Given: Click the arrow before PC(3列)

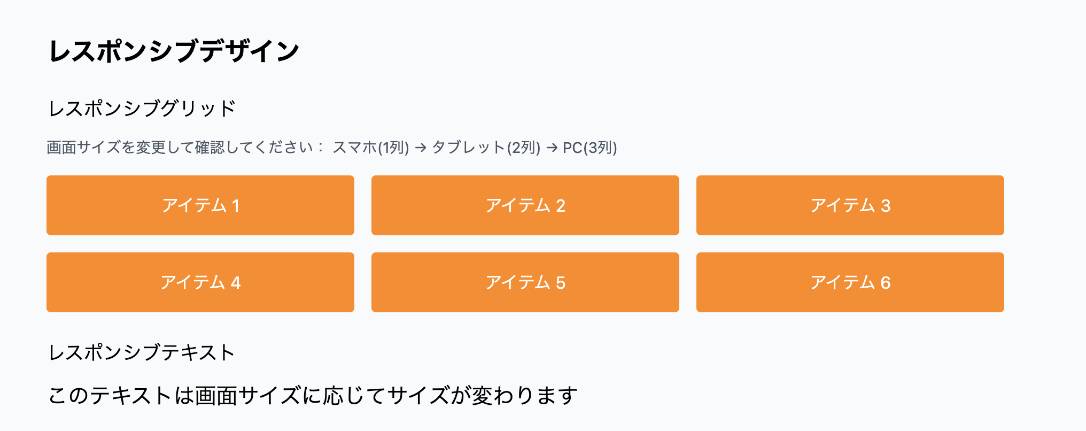Looking at the screenshot, I should tap(552, 148).
